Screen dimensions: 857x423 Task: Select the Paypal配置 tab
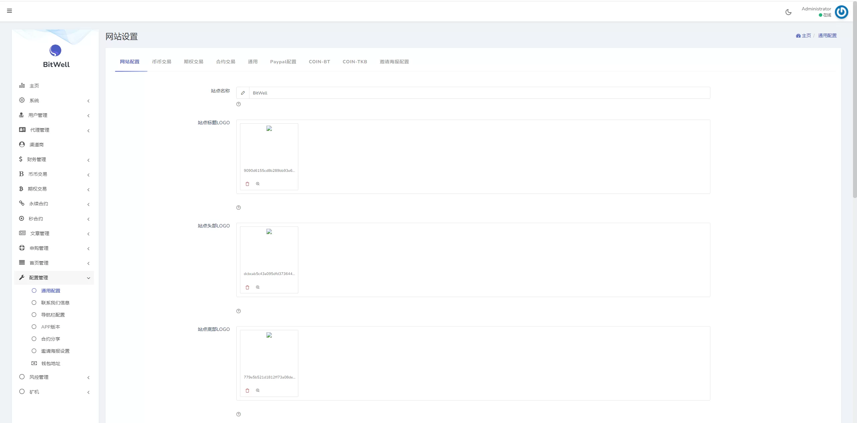[x=283, y=62]
